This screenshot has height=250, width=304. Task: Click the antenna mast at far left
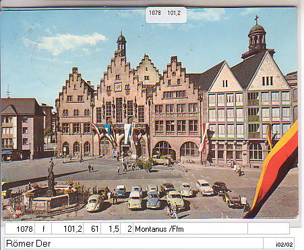(x=8, y=91)
